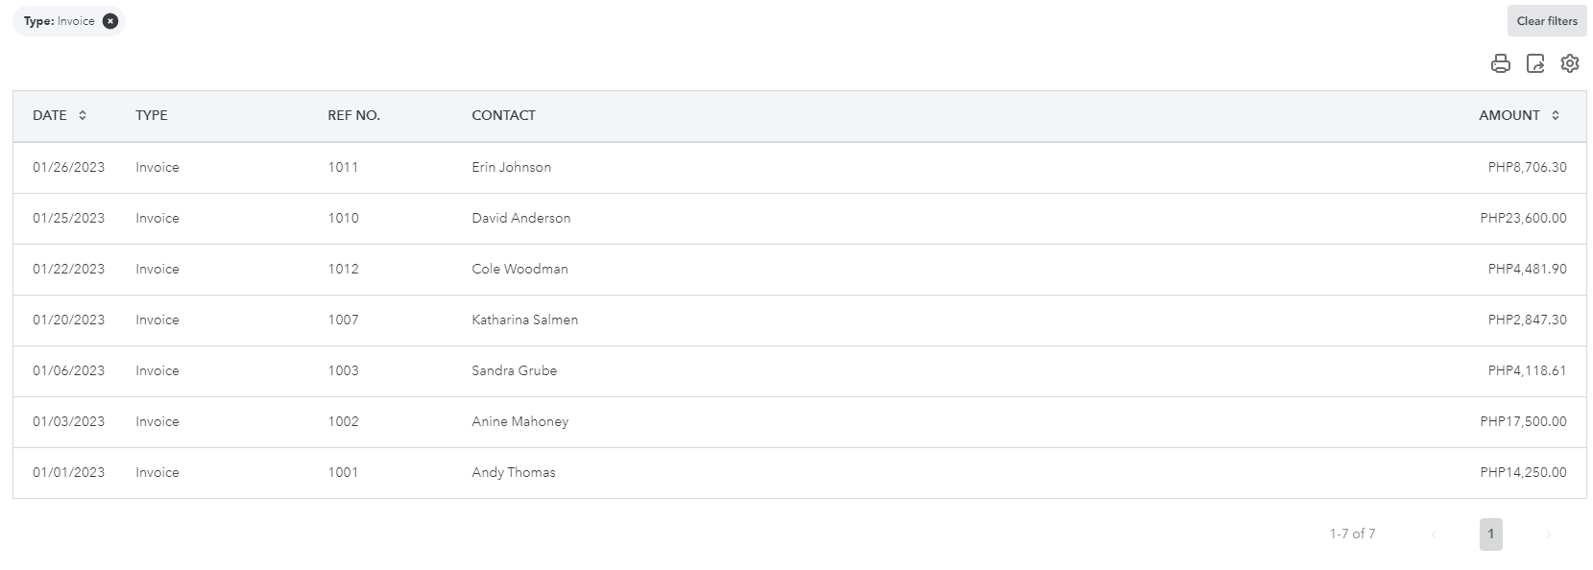
Task: Select the Andy Thomas invoice 1001
Action: (x=513, y=472)
